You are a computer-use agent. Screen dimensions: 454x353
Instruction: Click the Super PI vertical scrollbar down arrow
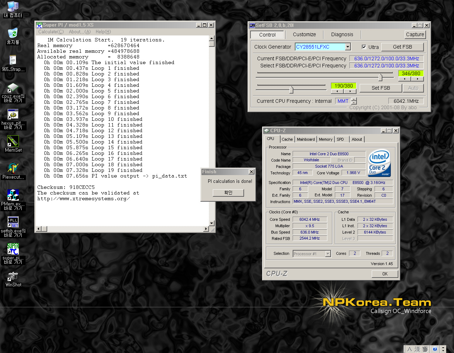pyautogui.click(x=212, y=223)
